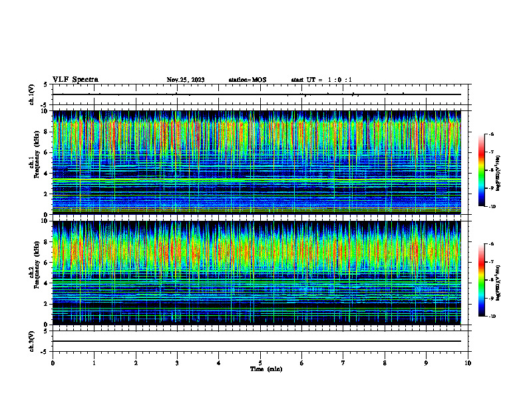
Task: Click time-axis tick label "7"
Action: click(x=343, y=363)
